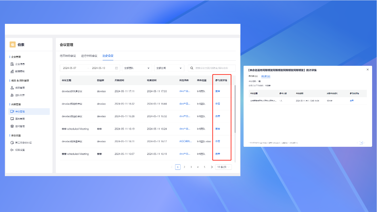
Task: Open 权限设置 key icon in sidebar
Action: pos(12,150)
